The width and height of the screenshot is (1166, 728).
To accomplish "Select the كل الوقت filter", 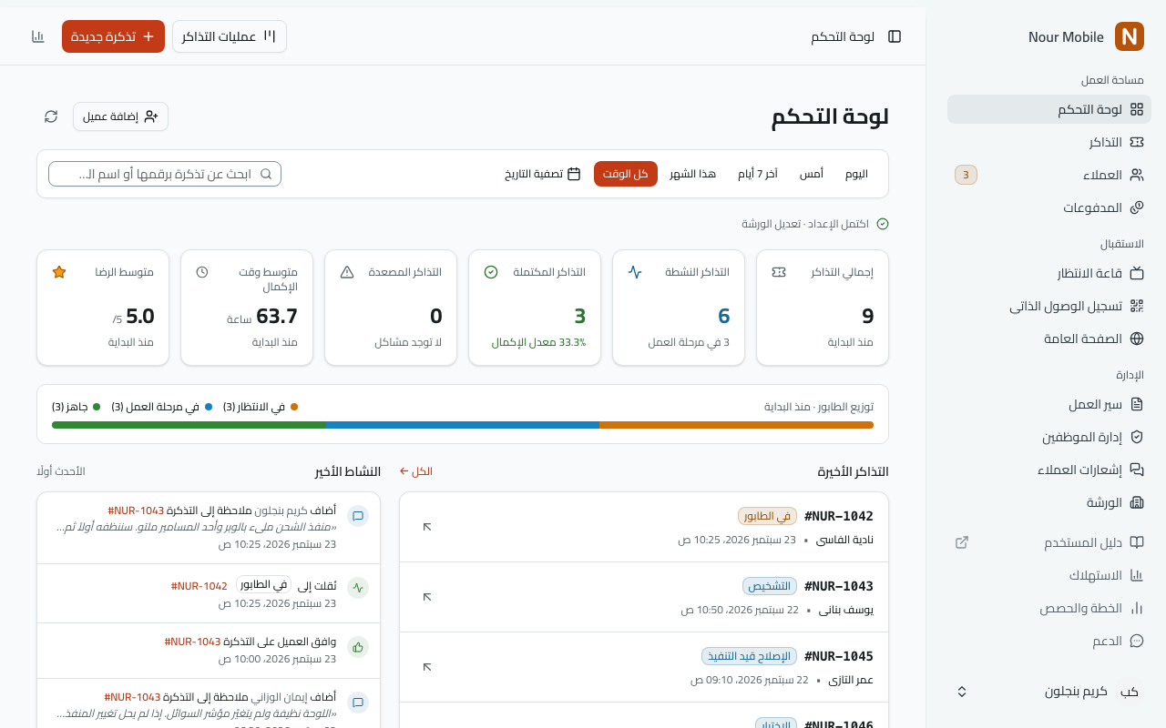I will coord(626,174).
